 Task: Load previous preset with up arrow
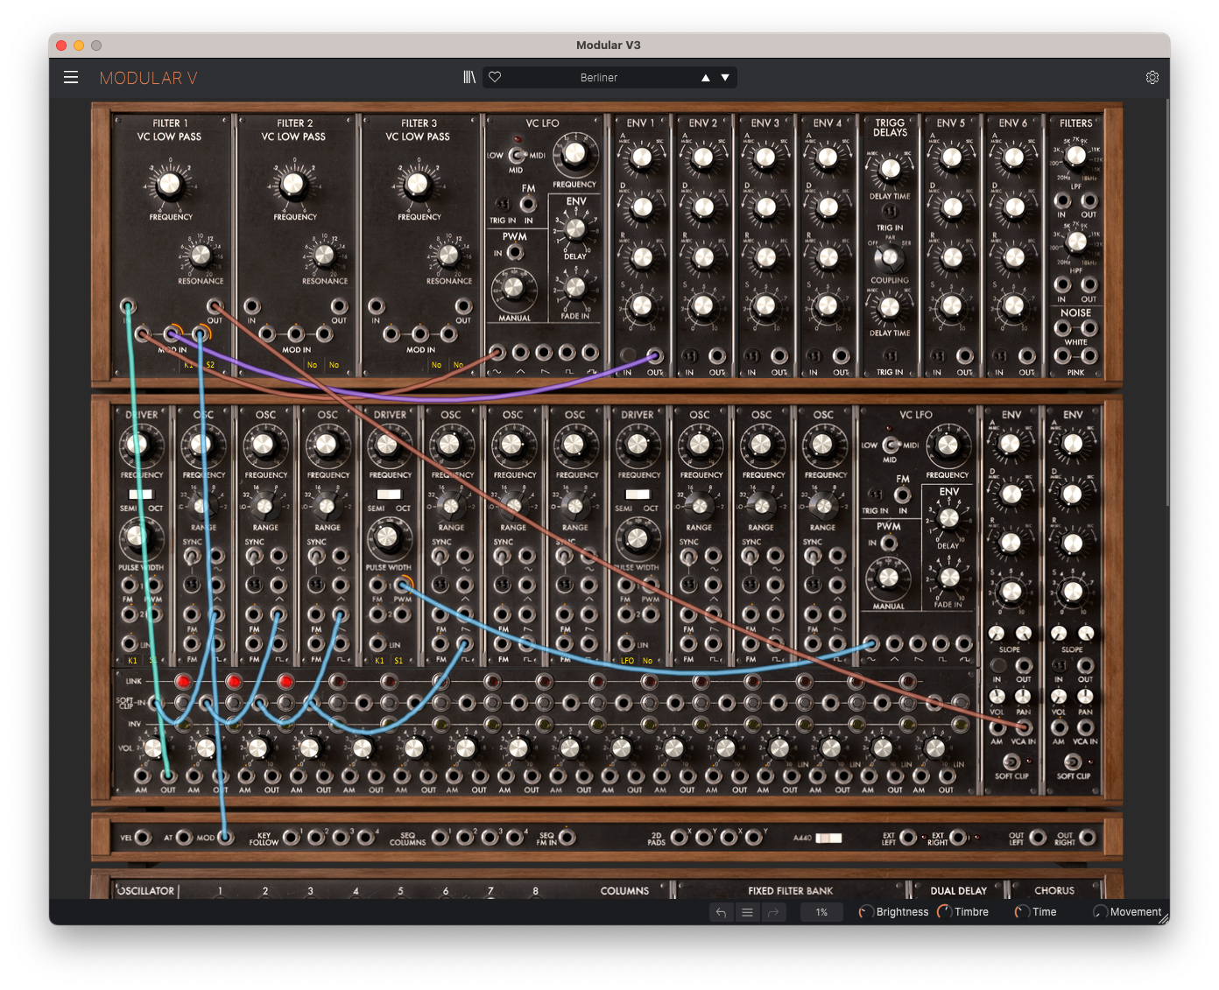pos(706,78)
